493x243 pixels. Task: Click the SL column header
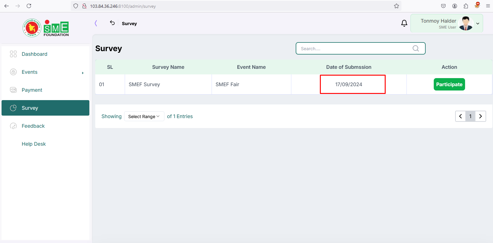[x=110, y=67]
